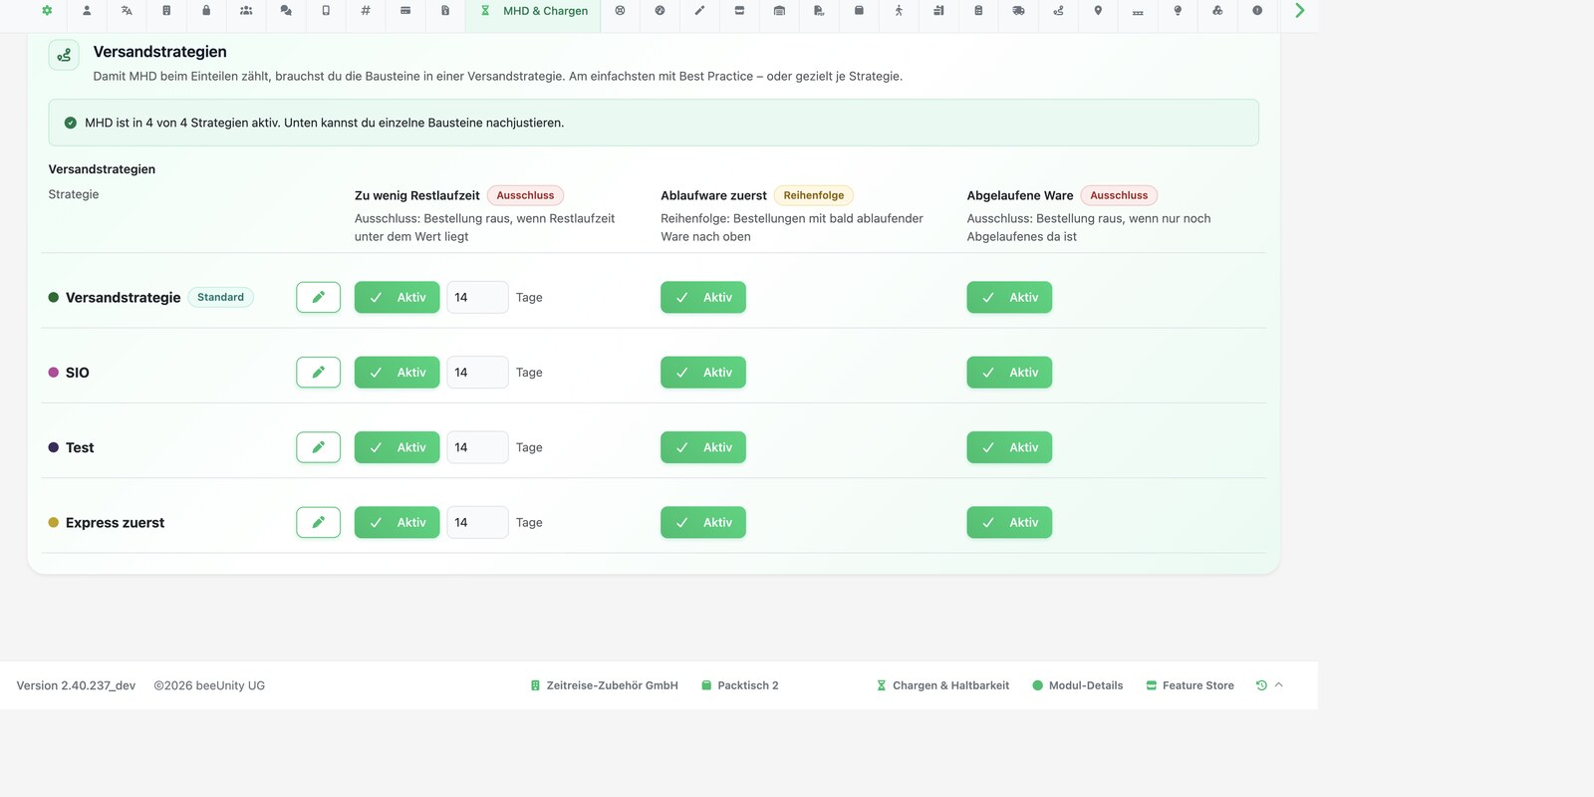Expand the footer with the up chevron
This screenshot has width=1594, height=797.
click(1279, 685)
